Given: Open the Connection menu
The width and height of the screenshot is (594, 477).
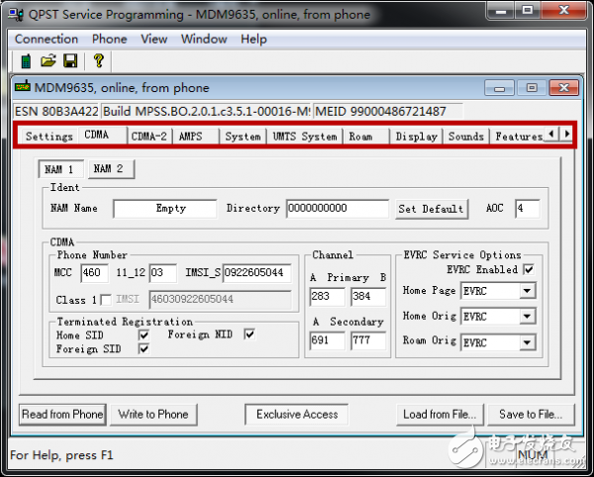Looking at the screenshot, I should [47, 39].
